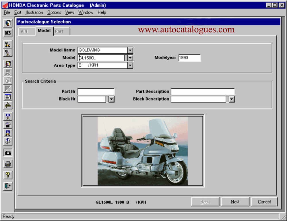This screenshot has height=221, width=287.
Task: Open help with the question mark icon
Action: pos(8,175)
